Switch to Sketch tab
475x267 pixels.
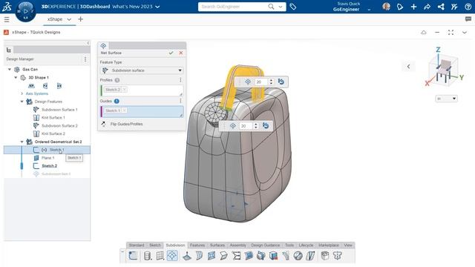[155, 245]
